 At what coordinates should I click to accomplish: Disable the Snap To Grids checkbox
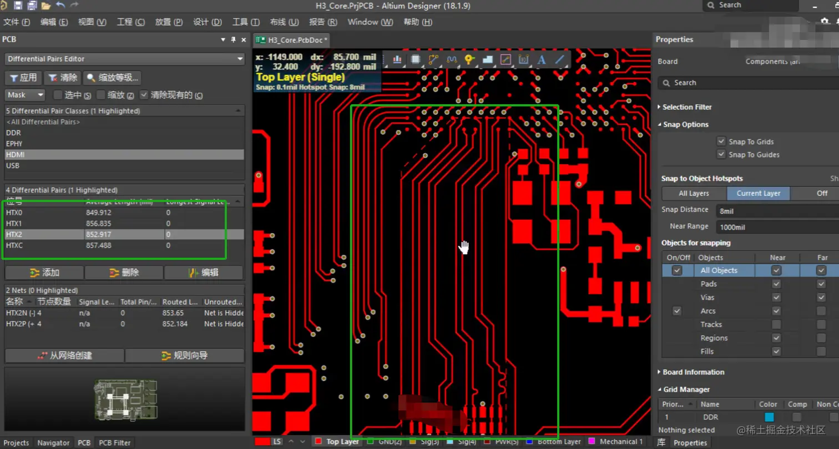click(x=721, y=142)
